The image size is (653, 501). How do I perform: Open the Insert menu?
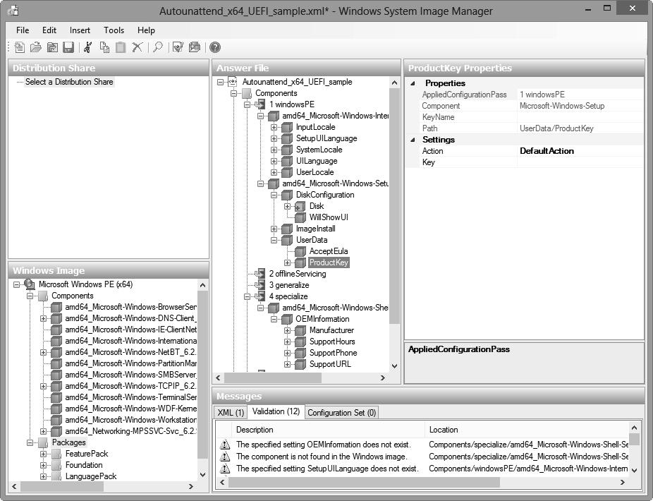point(80,30)
